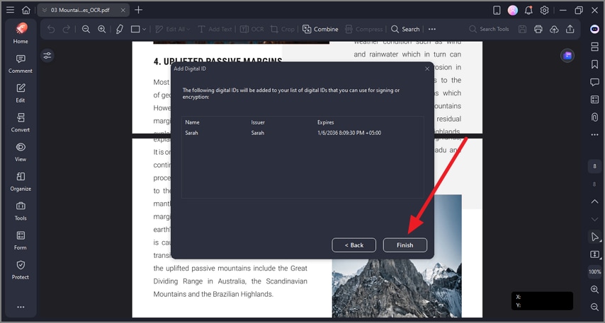Screen dimensions: 605x323
Task: Select the Sarah name cell in the digital ID list
Action: point(191,133)
